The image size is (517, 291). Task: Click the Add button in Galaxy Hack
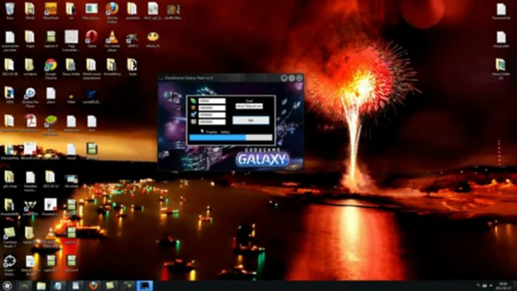tap(251, 120)
